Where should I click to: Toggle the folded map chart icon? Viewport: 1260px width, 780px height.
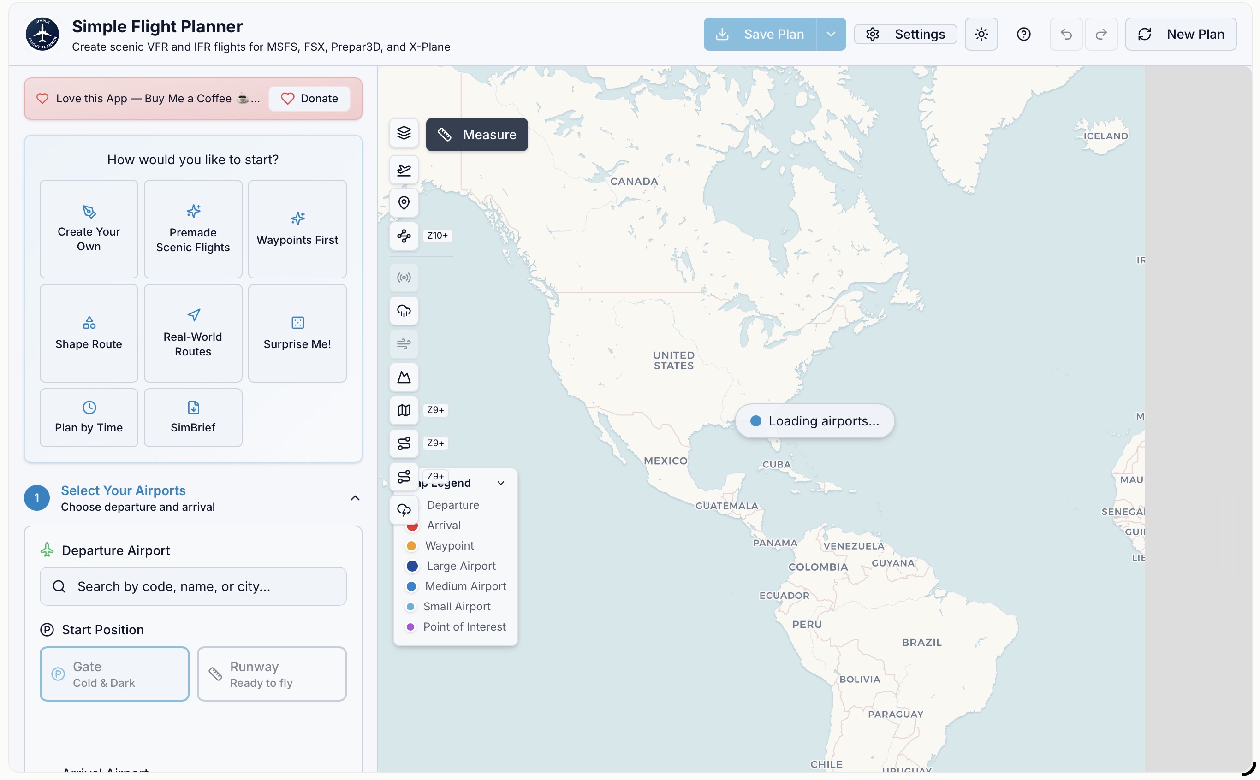404,410
